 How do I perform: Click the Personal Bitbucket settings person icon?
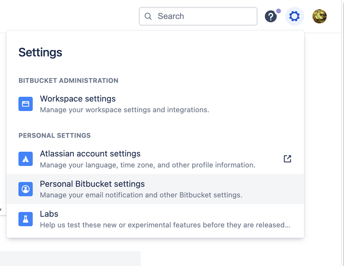pyautogui.click(x=26, y=189)
